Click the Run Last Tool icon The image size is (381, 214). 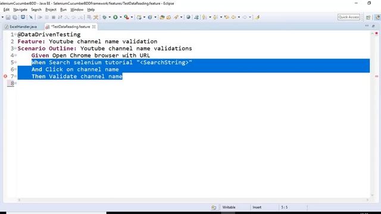point(126,17)
